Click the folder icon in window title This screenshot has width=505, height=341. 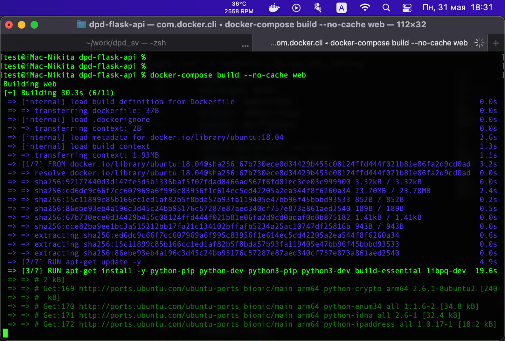coord(81,24)
